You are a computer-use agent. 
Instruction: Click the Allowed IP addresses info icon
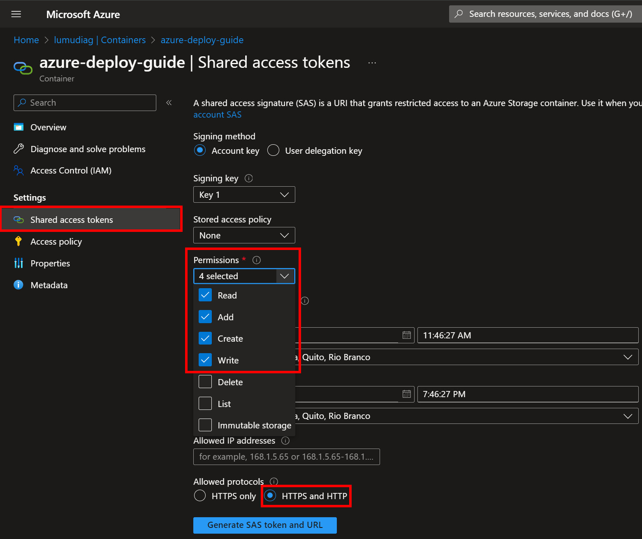coord(285,440)
